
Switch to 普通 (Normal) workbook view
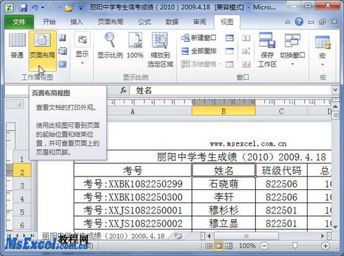(x=17, y=45)
